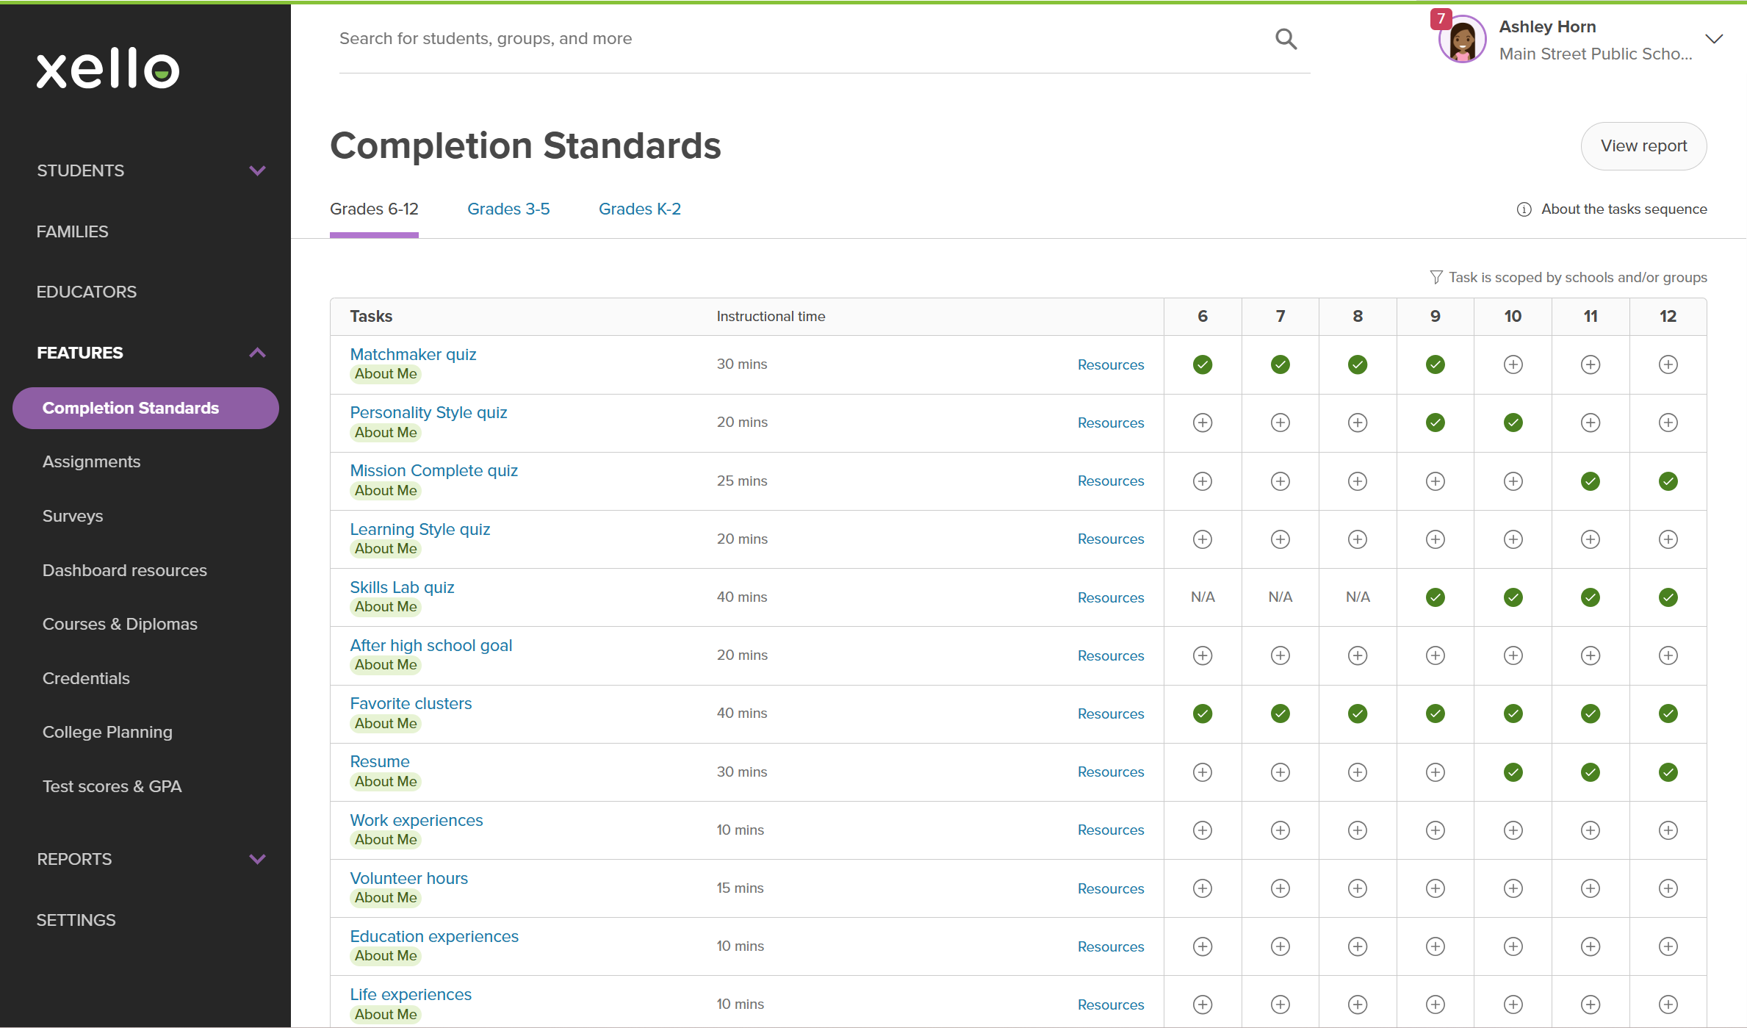
Task: Uncheck Personality Style quiz for grade 10
Action: click(x=1513, y=423)
